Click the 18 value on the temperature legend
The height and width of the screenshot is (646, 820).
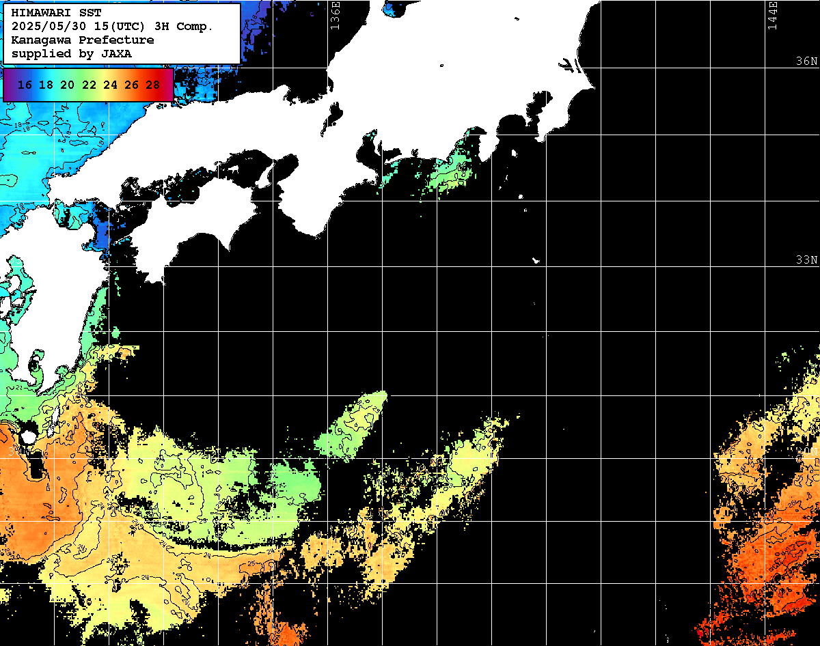46,85
